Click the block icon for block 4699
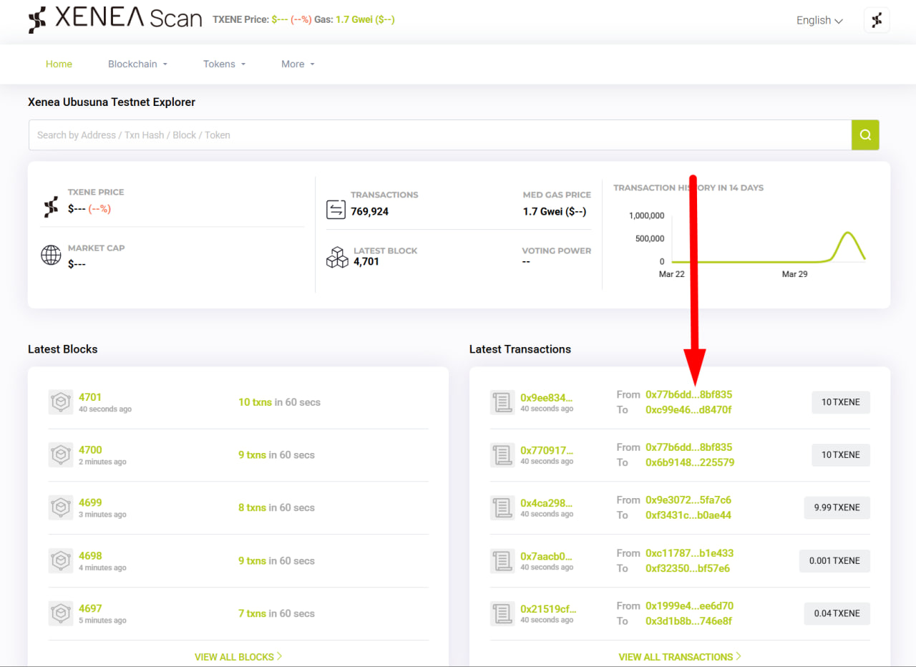This screenshot has height=667, width=916. (x=61, y=508)
